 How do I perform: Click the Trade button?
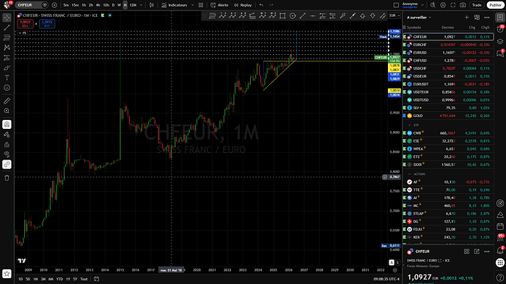(477, 5)
